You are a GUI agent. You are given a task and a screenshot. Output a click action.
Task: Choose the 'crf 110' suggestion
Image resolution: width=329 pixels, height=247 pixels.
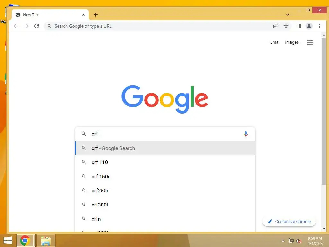pyautogui.click(x=165, y=162)
